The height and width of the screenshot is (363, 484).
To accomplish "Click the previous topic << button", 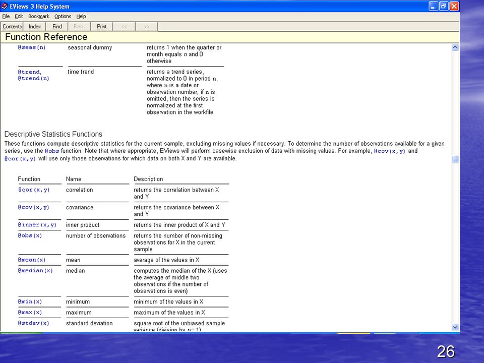I will click(124, 27).
